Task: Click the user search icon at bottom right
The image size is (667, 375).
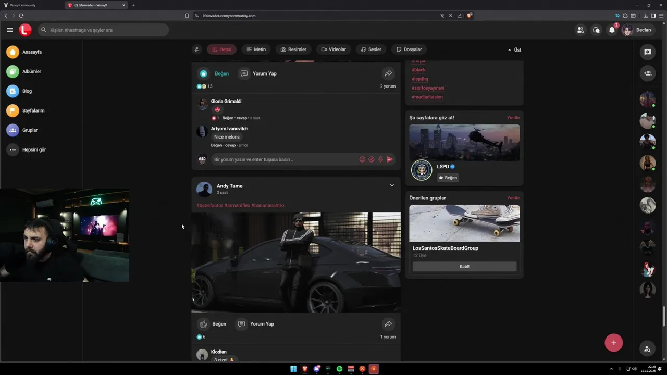Action: click(647, 349)
